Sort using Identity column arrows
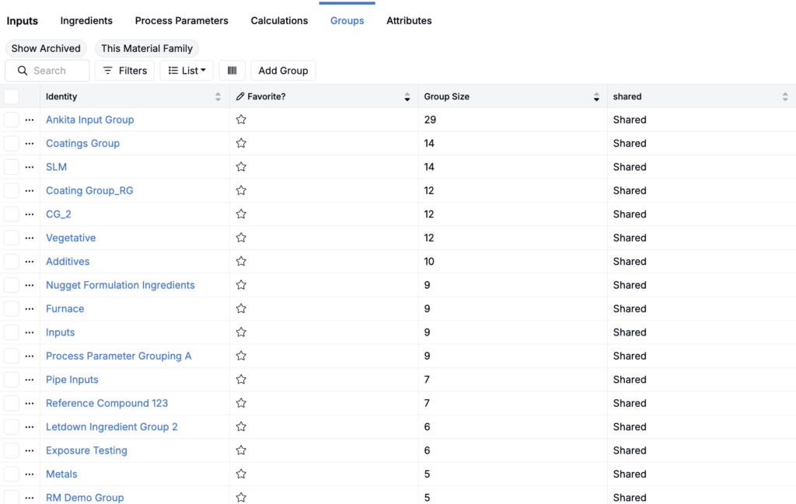This screenshot has width=796, height=504. point(218,97)
